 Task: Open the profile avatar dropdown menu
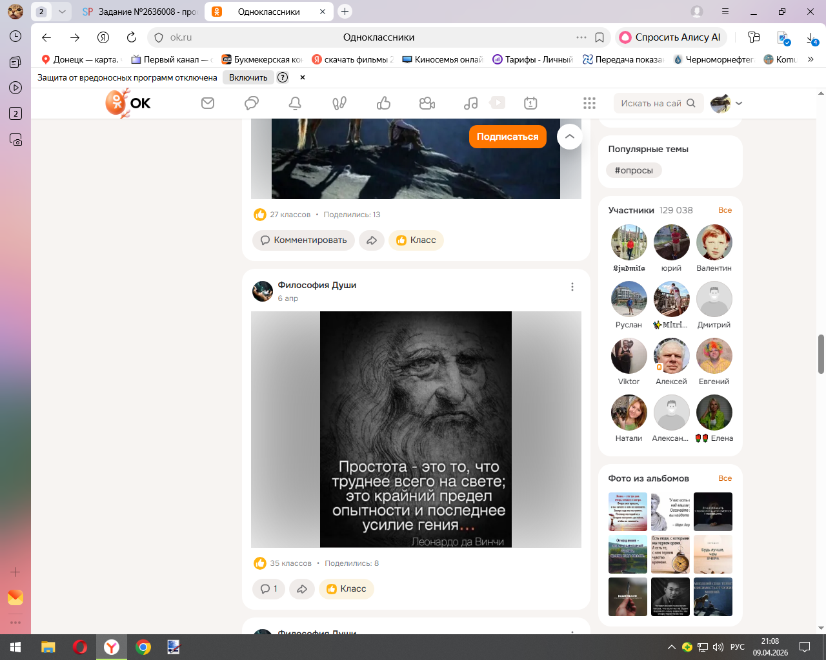[727, 103]
